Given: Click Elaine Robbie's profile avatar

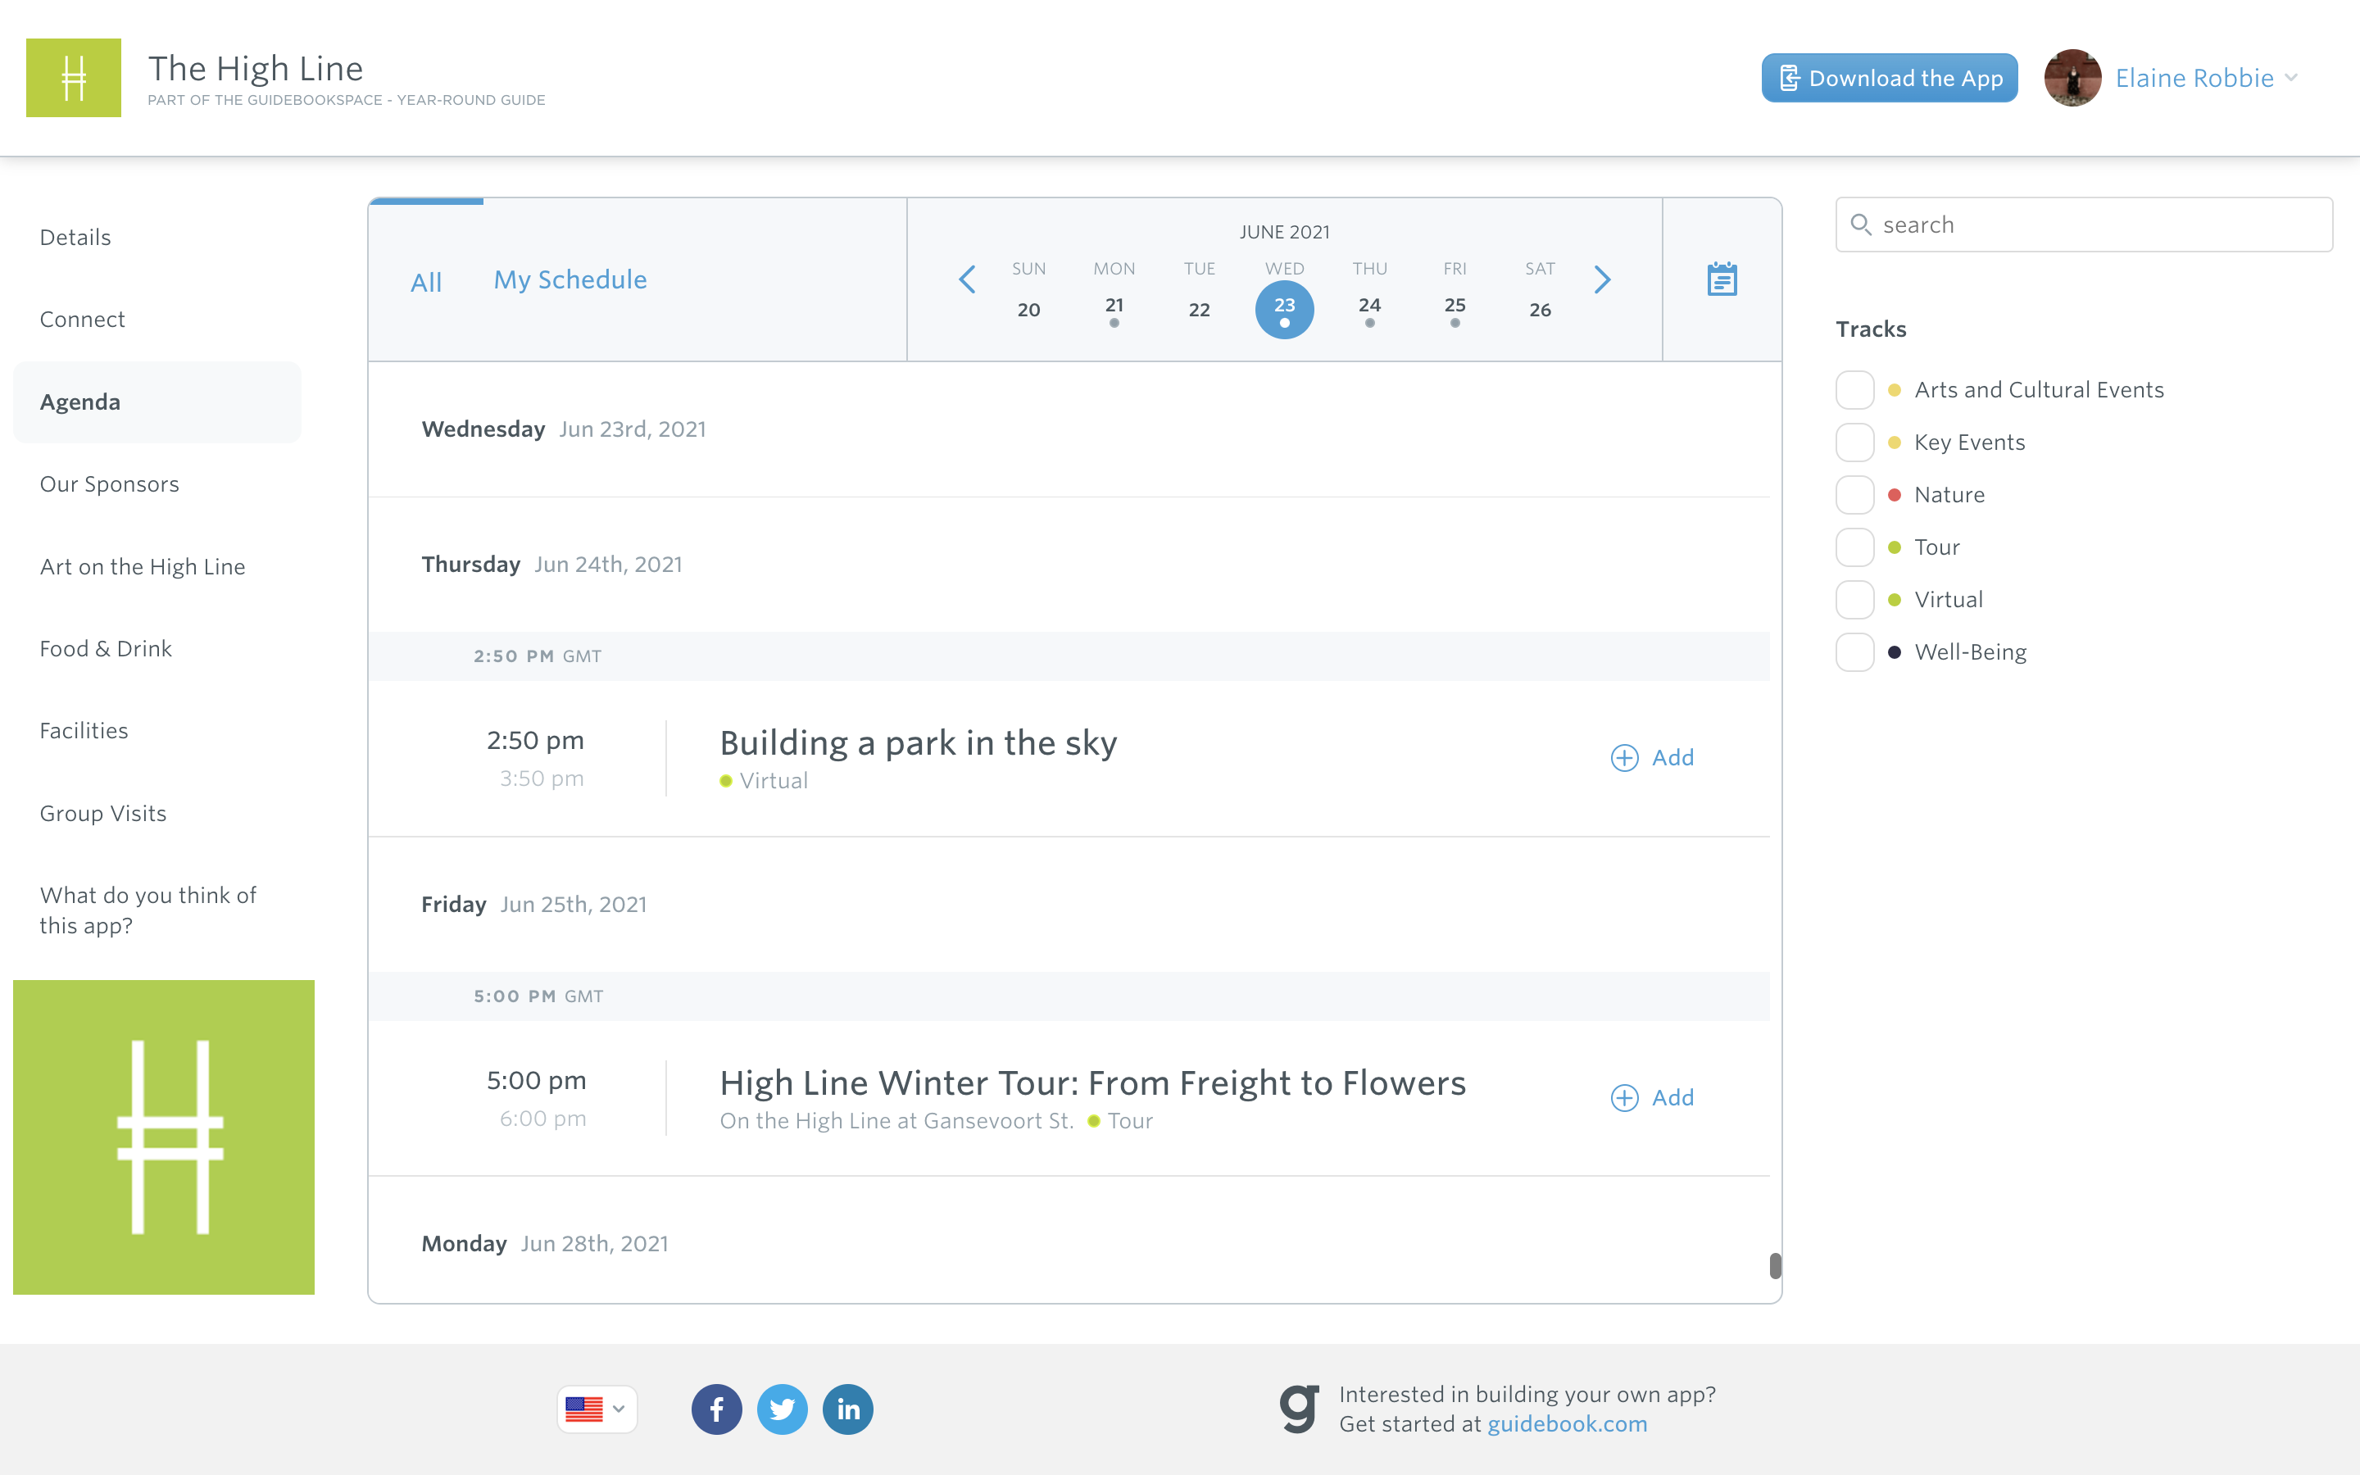Looking at the screenshot, I should pyautogui.click(x=2072, y=78).
